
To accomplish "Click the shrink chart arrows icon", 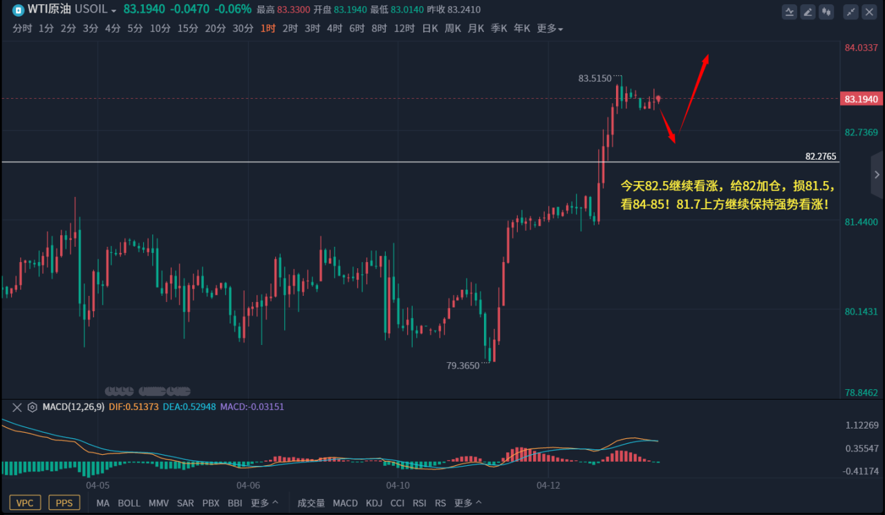I will pos(851,11).
